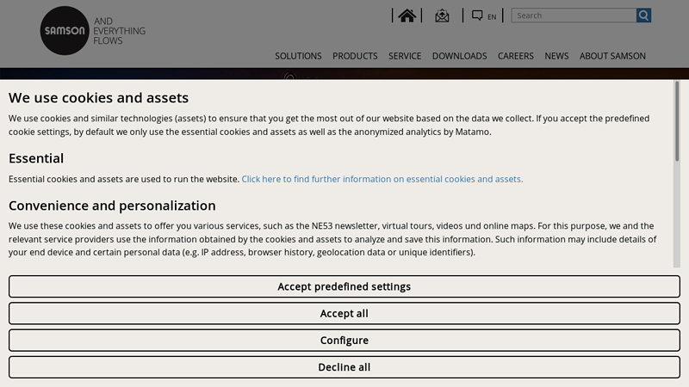Open the contact envelope icon
Screen dimensions: 689x387
point(442,15)
